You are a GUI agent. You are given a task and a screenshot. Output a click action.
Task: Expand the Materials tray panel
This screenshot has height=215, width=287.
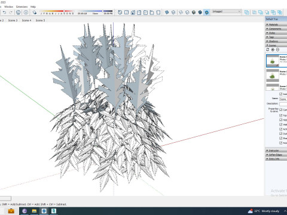276,24
